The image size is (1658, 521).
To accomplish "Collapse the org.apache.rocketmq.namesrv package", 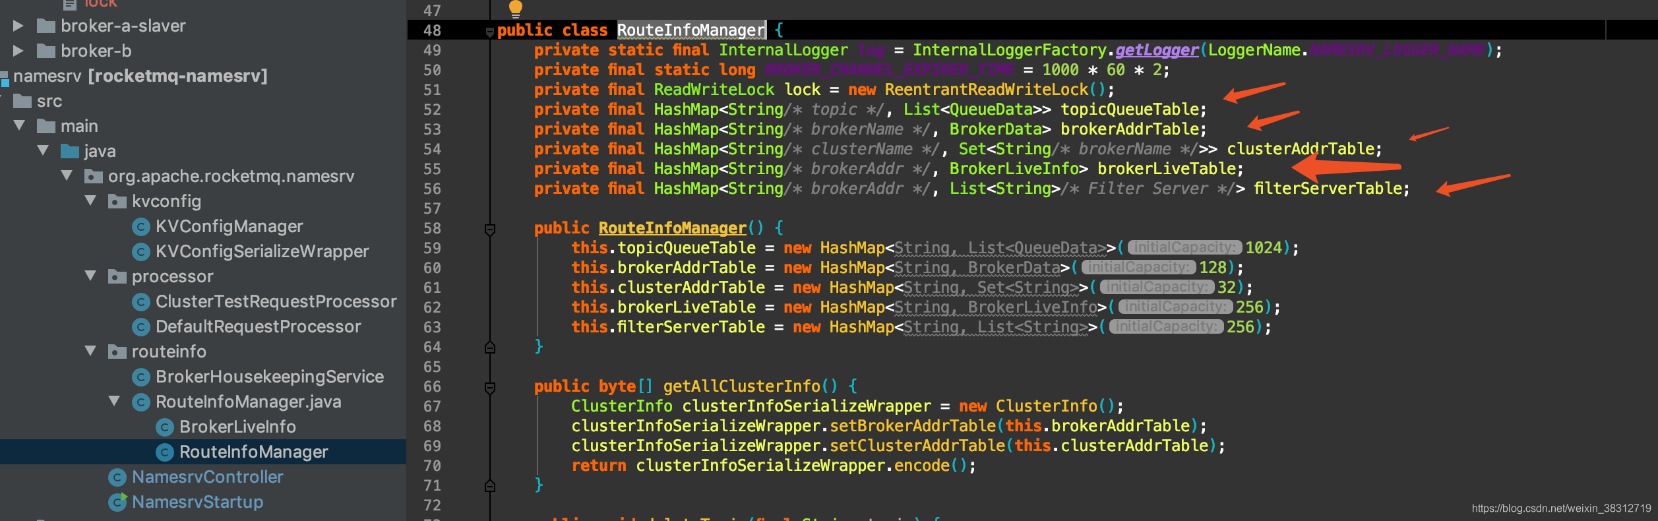I will pyautogui.click(x=67, y=175).
